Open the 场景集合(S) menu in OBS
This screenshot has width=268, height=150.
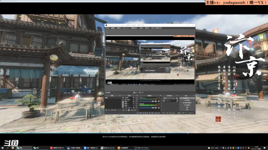[x=134, y=28]
